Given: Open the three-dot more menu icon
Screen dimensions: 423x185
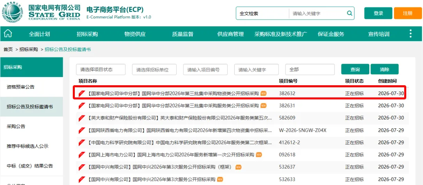Looking at the screenshot, I should click(x=410, y=34).
